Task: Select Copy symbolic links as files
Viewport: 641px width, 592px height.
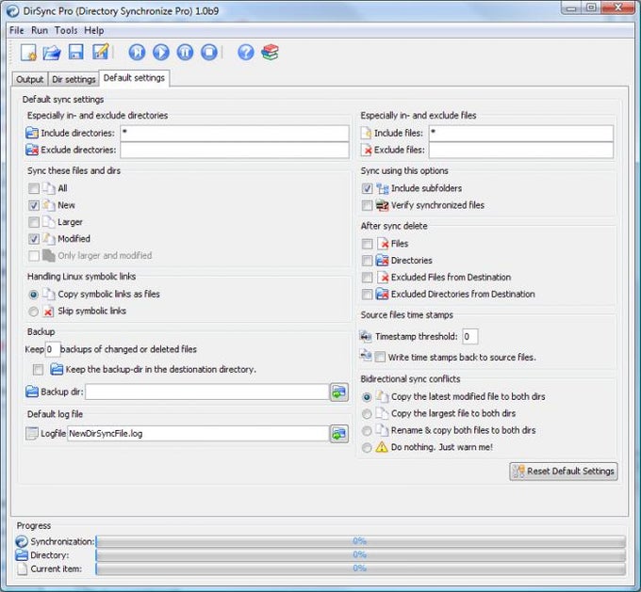Action: tap(34, 294)
